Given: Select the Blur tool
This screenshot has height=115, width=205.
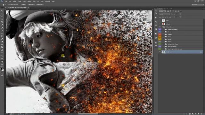Looking at the screenshot, I should [x=2, y=44].
